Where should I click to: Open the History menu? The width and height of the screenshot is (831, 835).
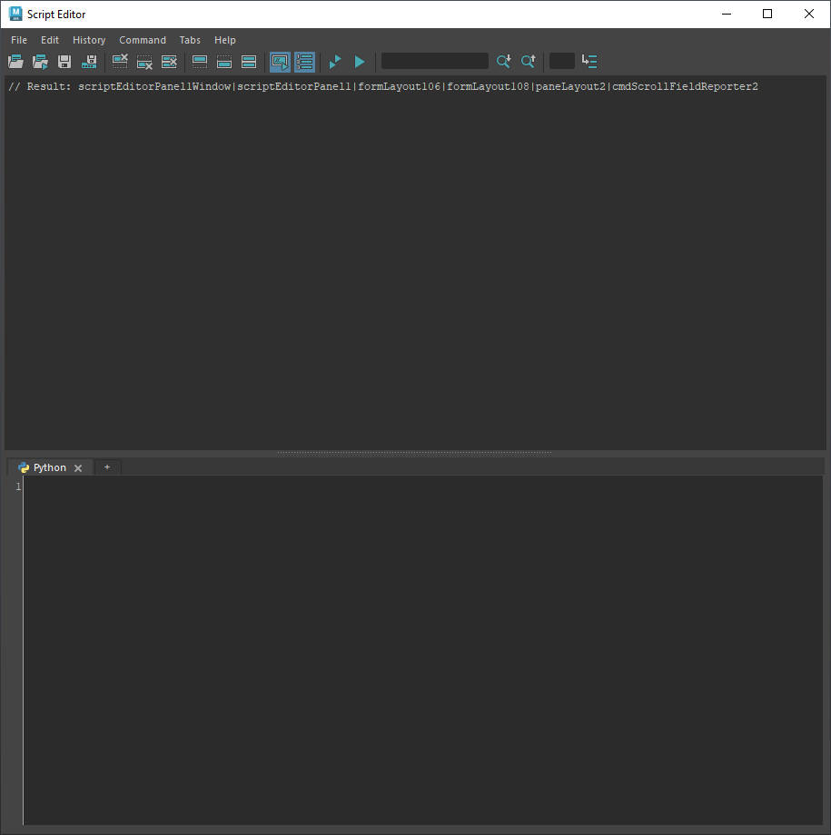[x=89, y=40]
